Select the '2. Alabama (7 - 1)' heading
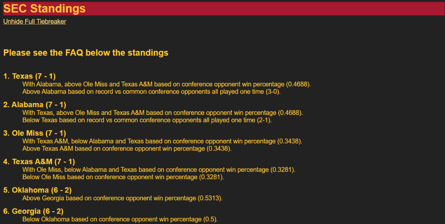The height and width of the screenshot is (224, 445). click(x=34, y=105)
